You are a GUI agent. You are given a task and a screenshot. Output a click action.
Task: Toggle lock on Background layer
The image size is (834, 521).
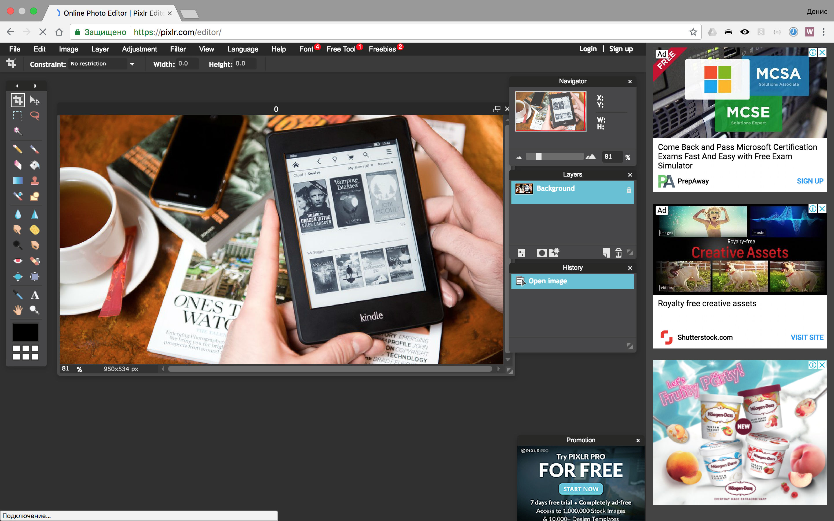(x=628, y=188)
